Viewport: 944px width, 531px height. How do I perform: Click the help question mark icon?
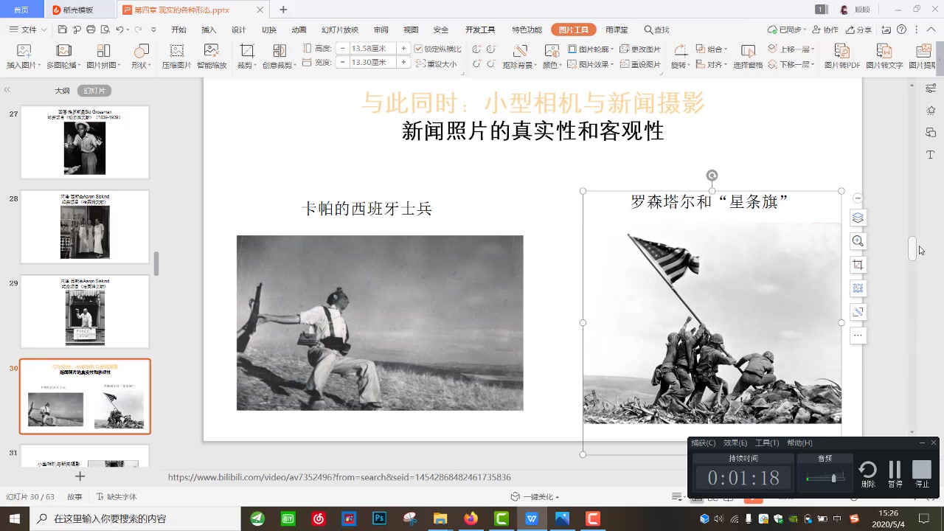pos(902,29)
